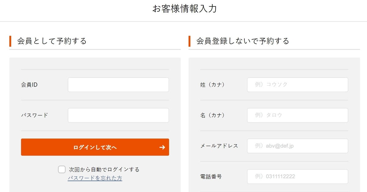Click the 電話番号 field label
Image resolution: width=367 pixels, height=192 pixels.
[x=211, y=176]
